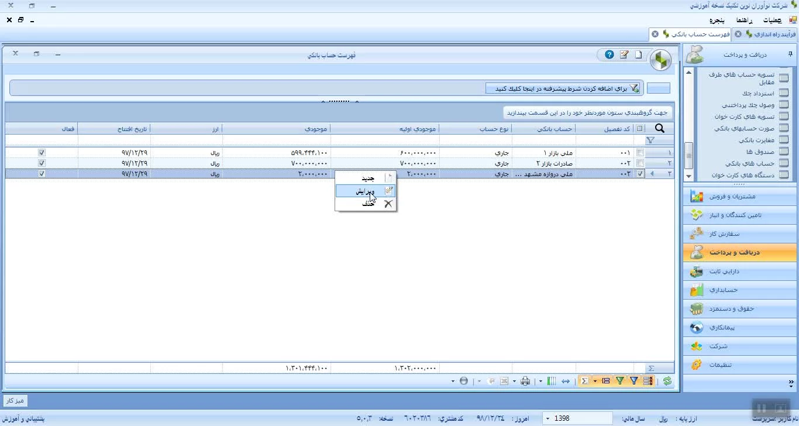Click the printer icon in bottom toolbar
799x426 pixels.
[525, 381]
